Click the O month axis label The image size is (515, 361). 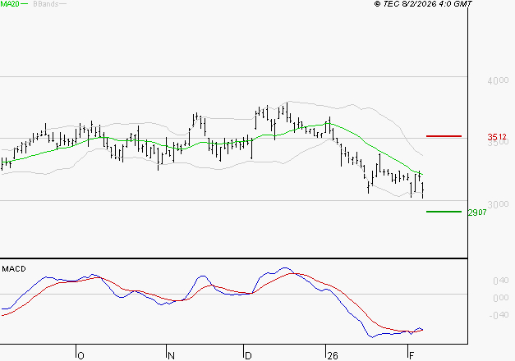(81, 355)
